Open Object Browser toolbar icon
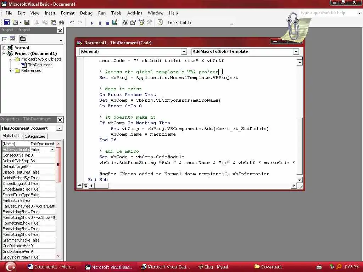The width and height of the screenshot is (363, 272). [141, 22]
